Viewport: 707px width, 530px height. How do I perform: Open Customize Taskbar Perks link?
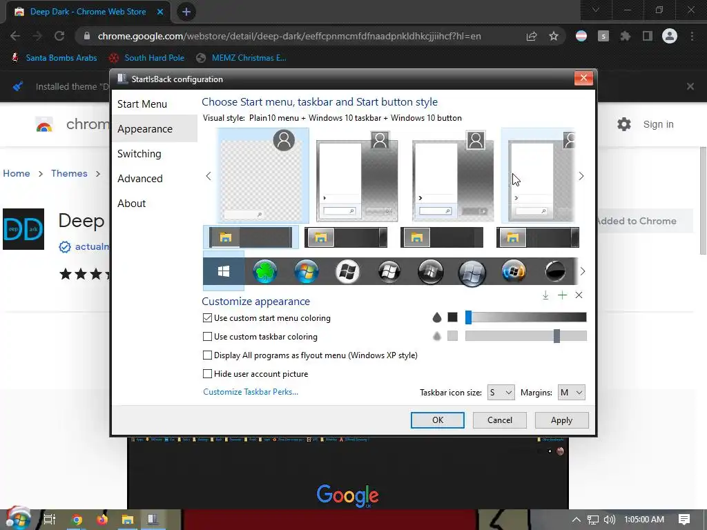250,392
